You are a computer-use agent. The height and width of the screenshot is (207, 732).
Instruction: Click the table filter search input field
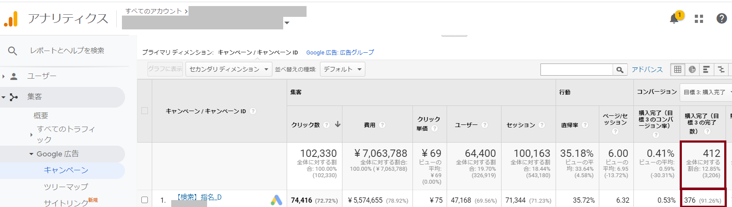[x=576, y=70]
